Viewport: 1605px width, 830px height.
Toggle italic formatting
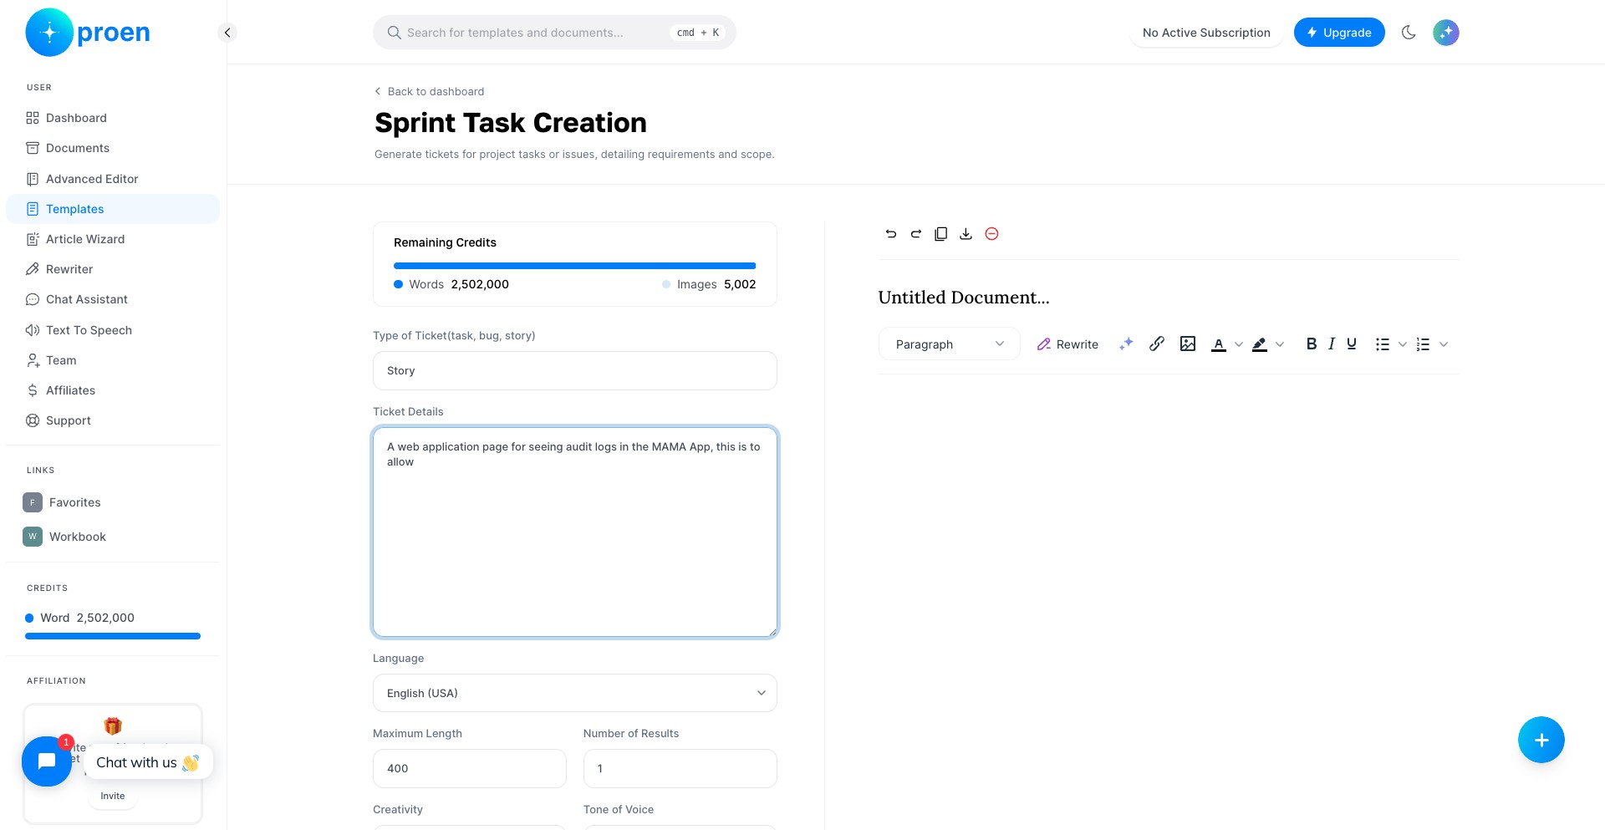click(1332, 344)
